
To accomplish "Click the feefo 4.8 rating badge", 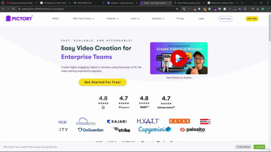I will click(144, 102).
